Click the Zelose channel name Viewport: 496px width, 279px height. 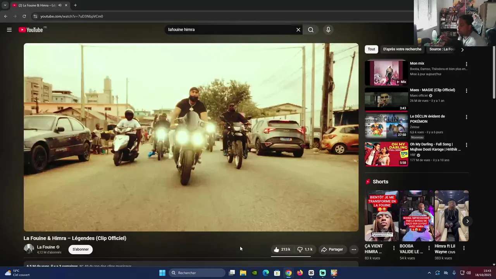415,127
